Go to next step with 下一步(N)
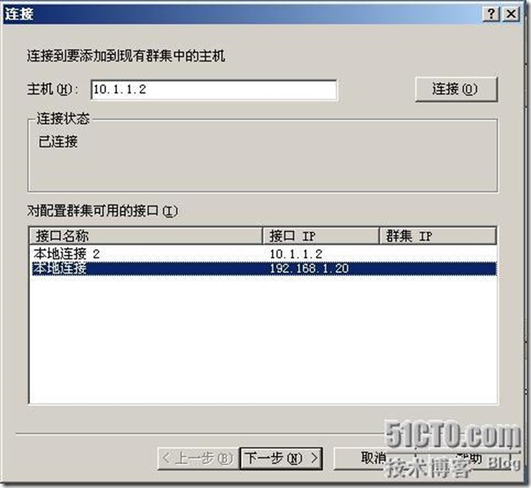This screenshot has height=488, width=531. click(x=281, y=459)
